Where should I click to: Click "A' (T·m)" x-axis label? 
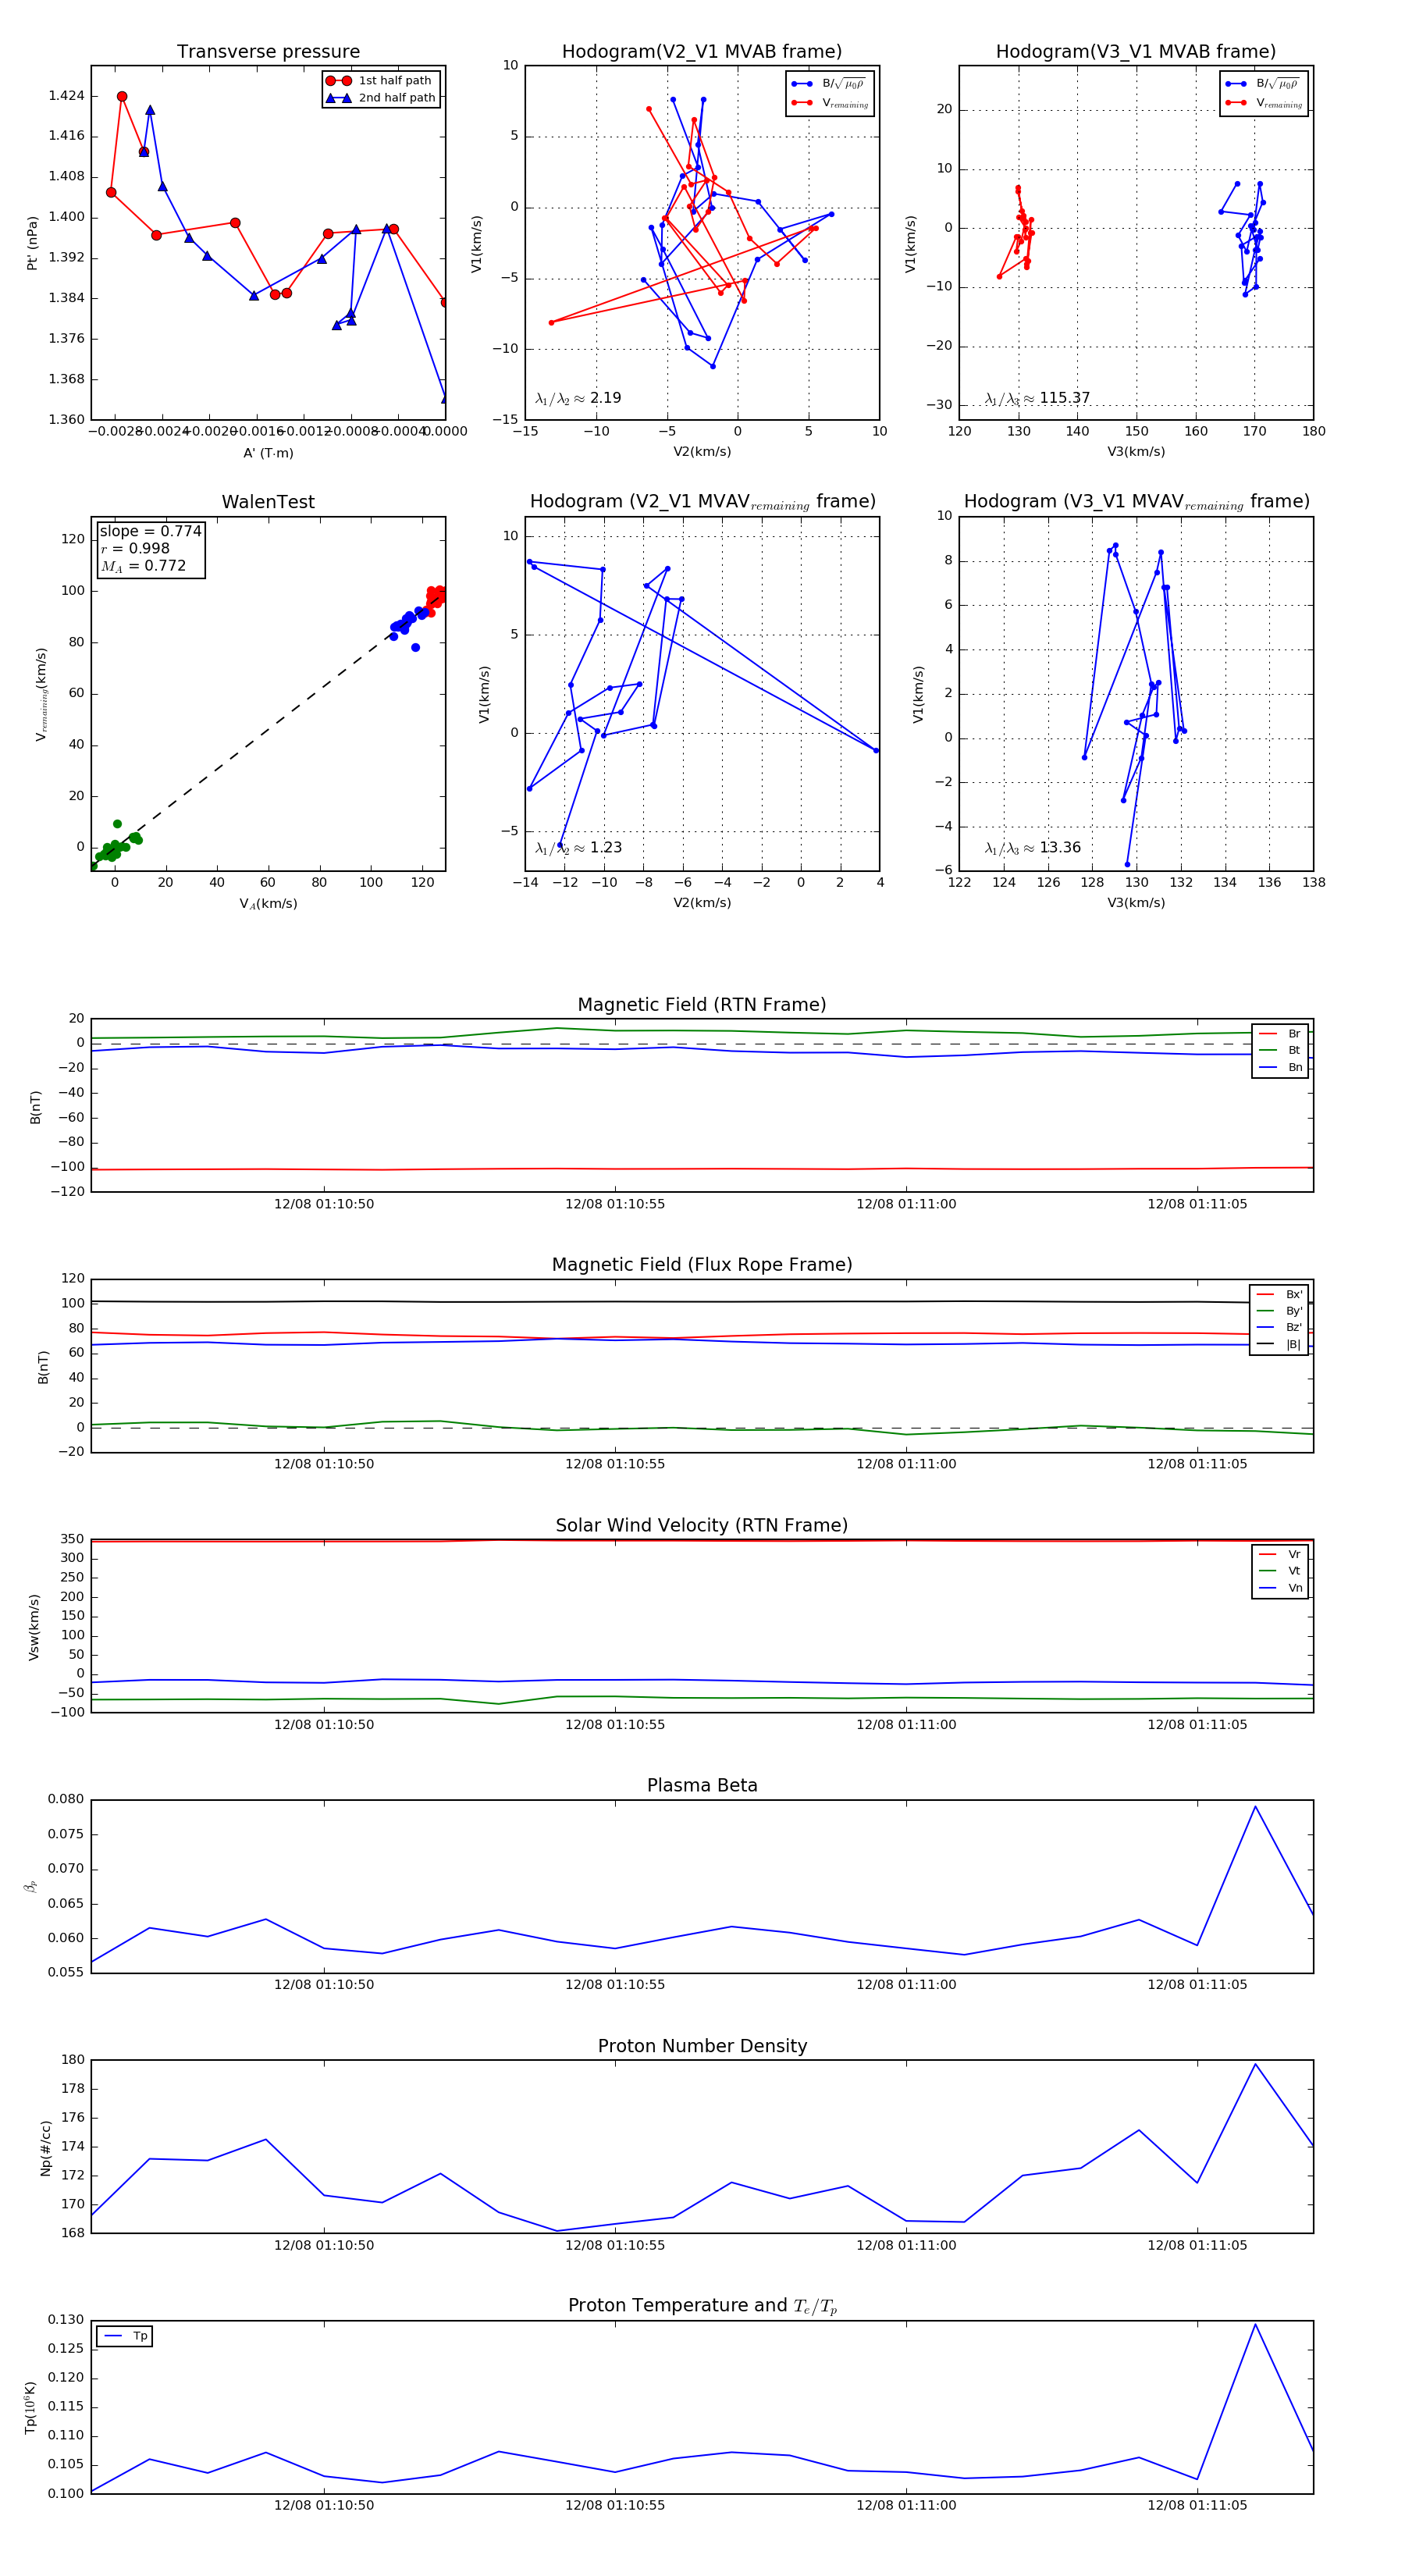(268, 453)
